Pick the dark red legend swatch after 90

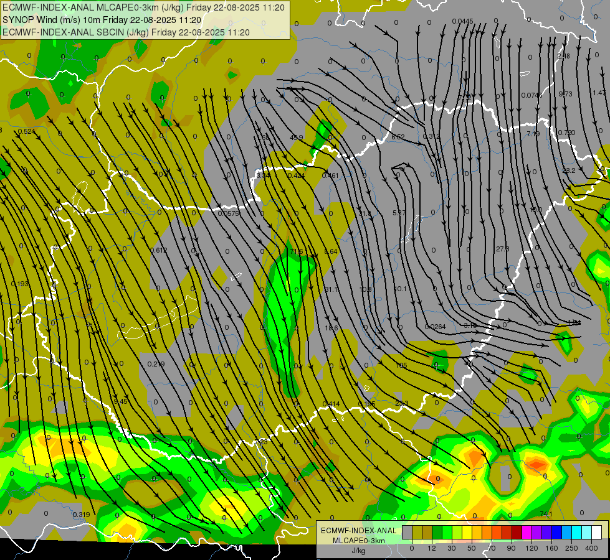(517, 533)
